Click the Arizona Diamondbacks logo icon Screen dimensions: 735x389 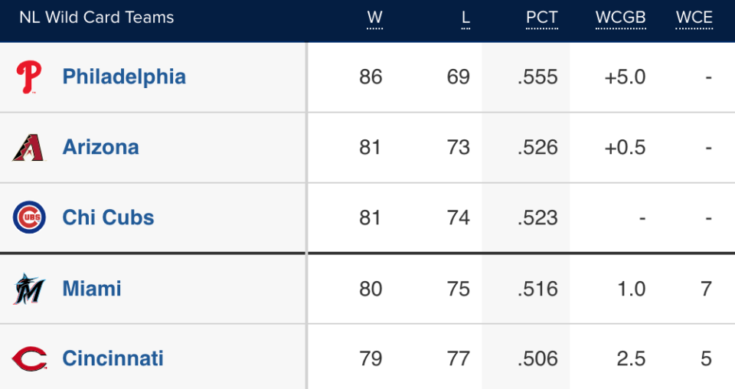[x=29, y=148]
